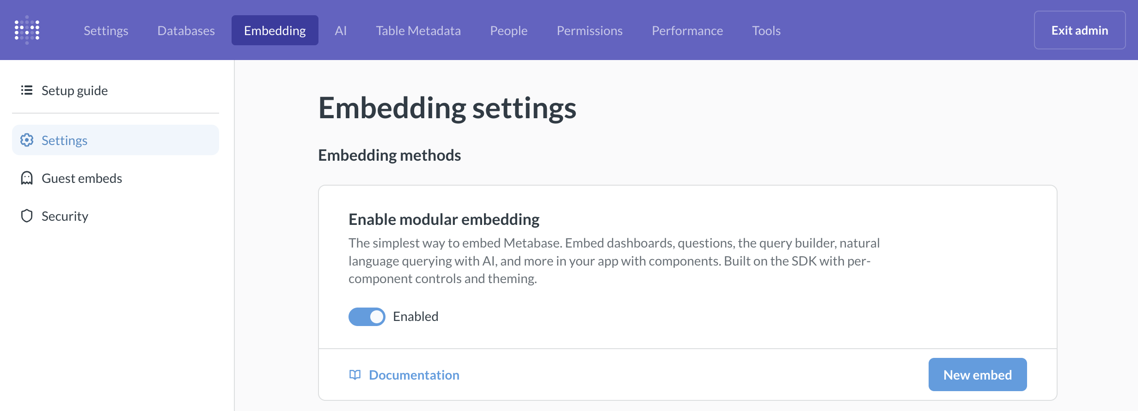Image resolution: width=1138 pixels, height=411 pixels.
Task: Switch to the Databases tab
Action: (x=186, y=30)
